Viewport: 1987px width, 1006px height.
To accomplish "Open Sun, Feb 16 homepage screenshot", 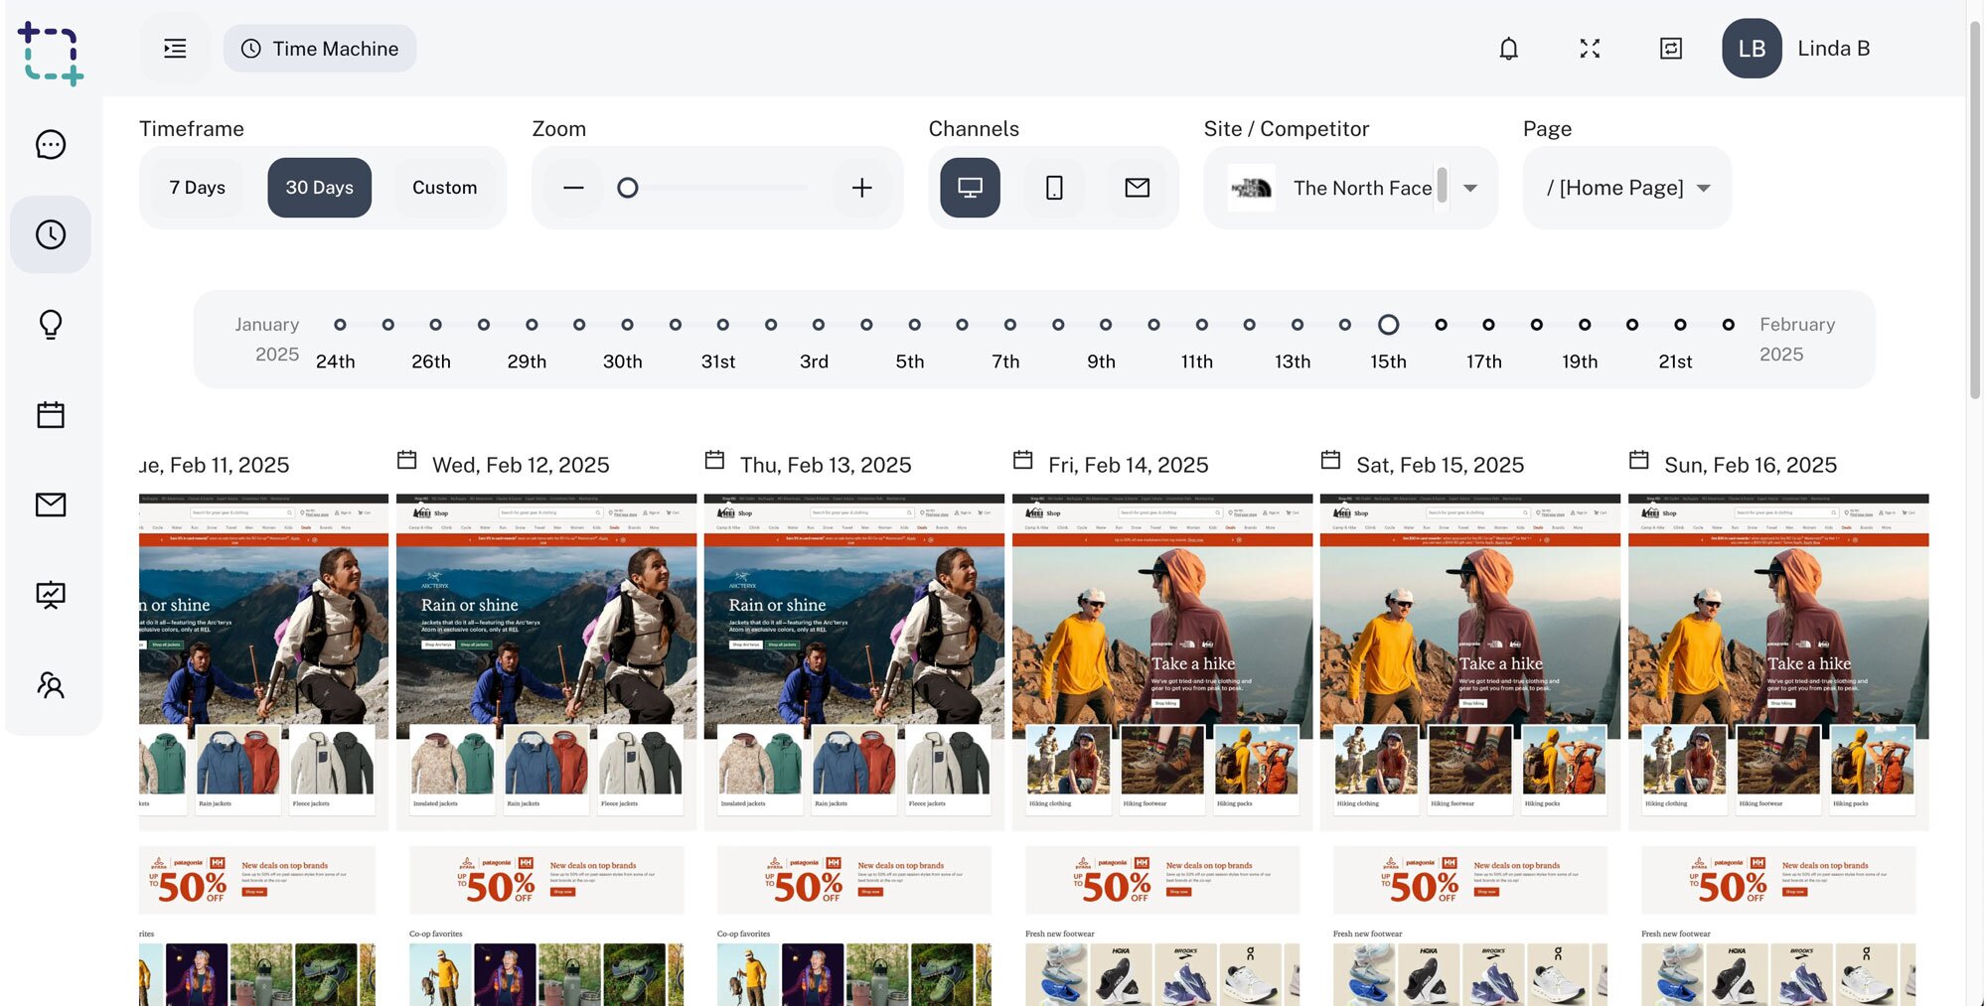I will tap(1778, 750).
